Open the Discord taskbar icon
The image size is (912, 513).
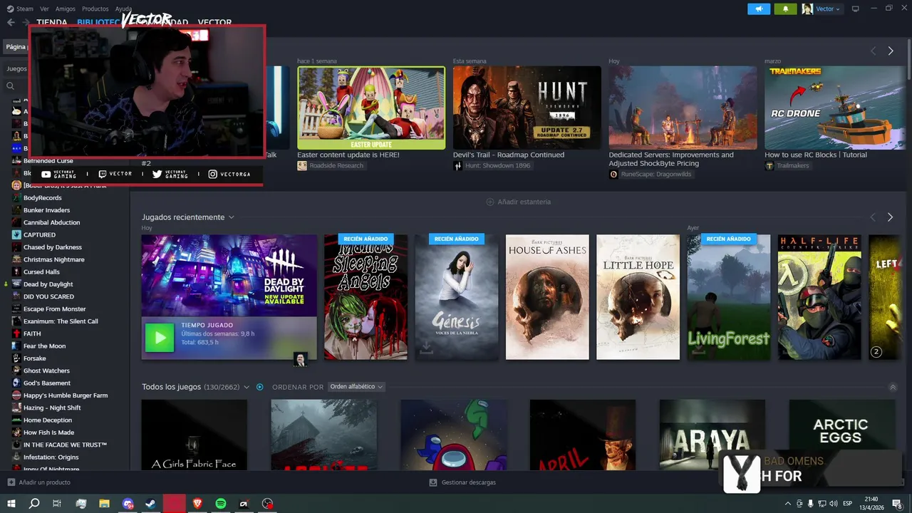tap(128, 504)
